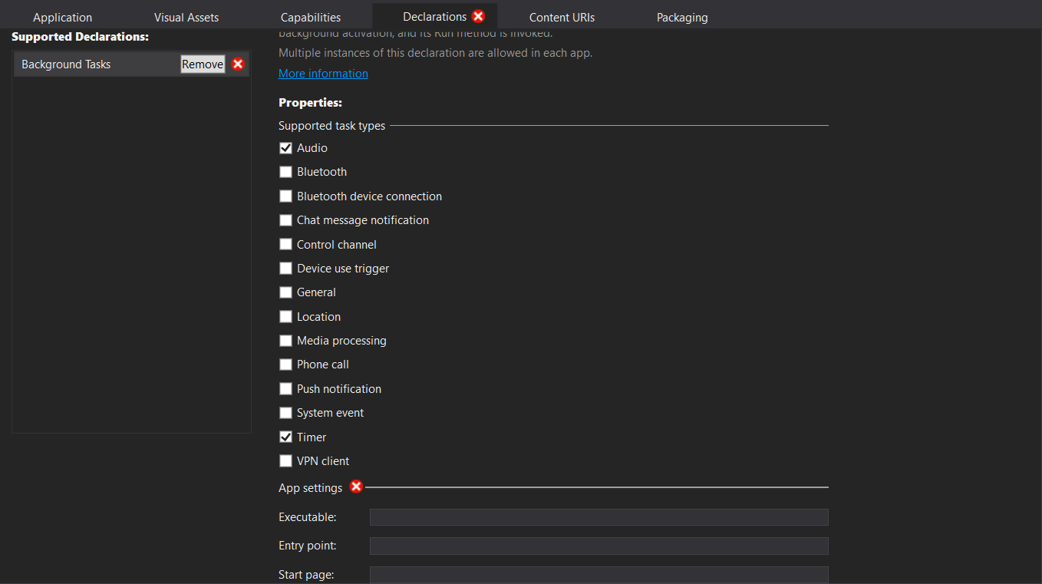The width and height of the screenshot is (1042, 584).
Task: Click the Executable text field
Action: pos(598,517)
